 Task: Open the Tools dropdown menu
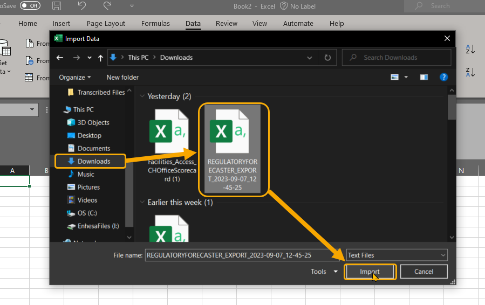[x=324, y=272]
